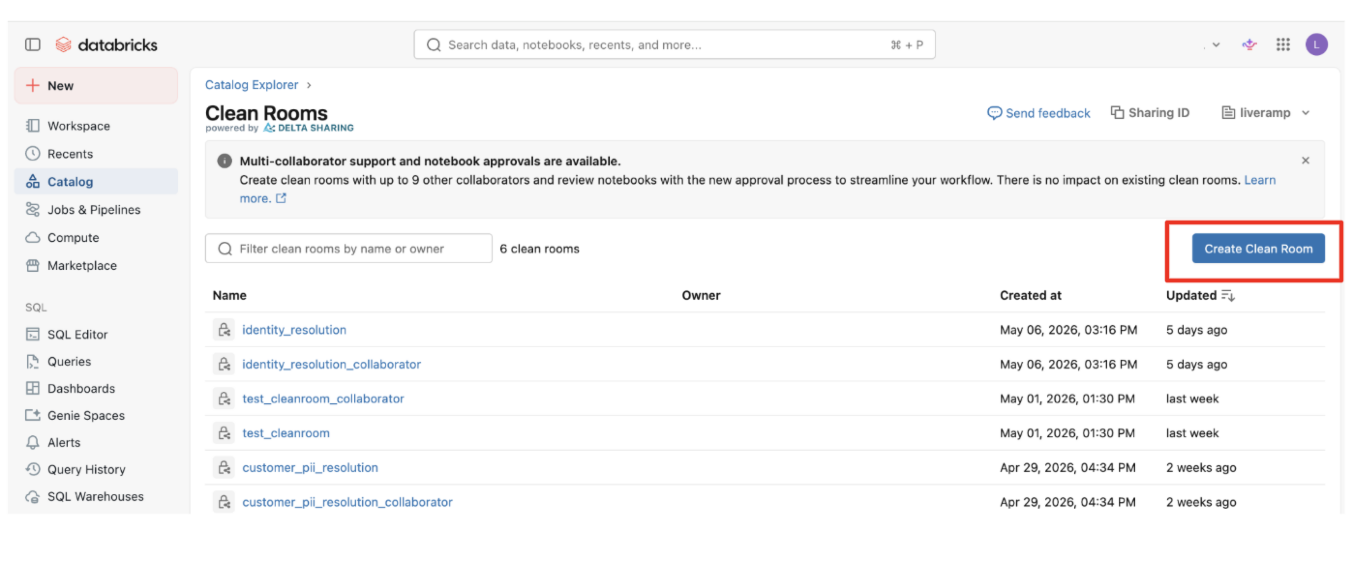Click the Genie Spaces icon
Viewport: 1353px width, 561px height.
(x=32, y=415)
